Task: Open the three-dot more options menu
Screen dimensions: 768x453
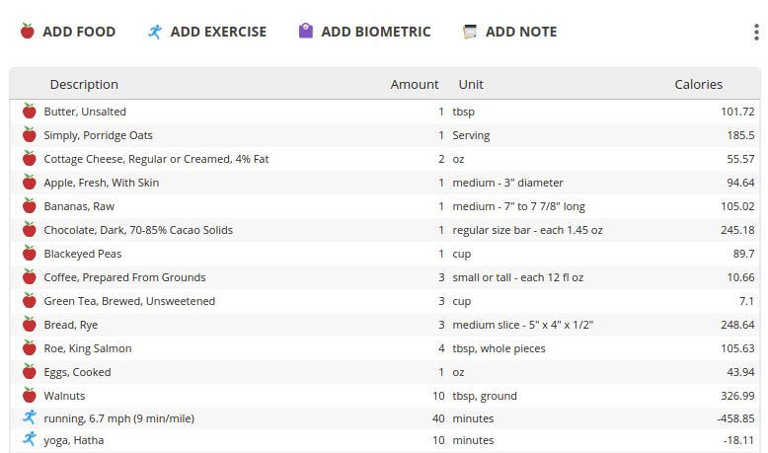Action: (756, 32)
